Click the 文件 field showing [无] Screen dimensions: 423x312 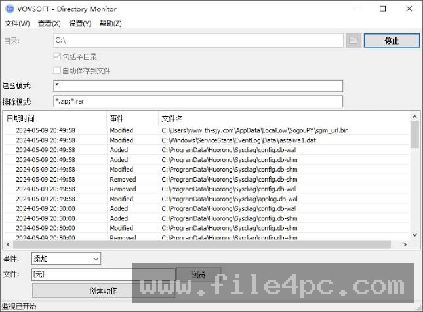[104, 275]
